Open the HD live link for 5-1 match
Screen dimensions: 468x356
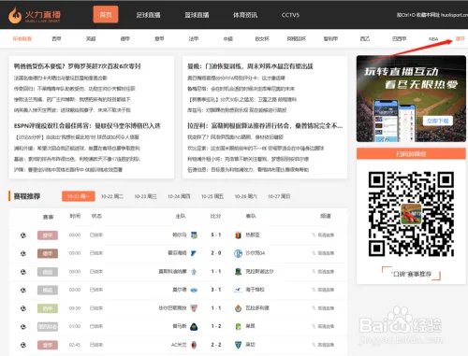[x=323, y=235]
